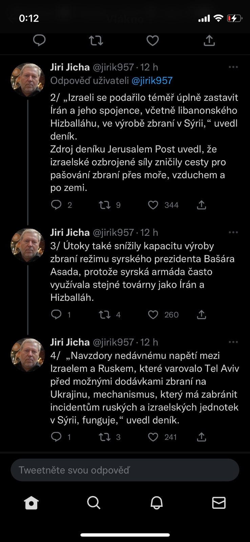Image resolution: width=250 pixels, height=542 pixels.
Task: Share the tweet numbered 3/
Action: [202, 315]
